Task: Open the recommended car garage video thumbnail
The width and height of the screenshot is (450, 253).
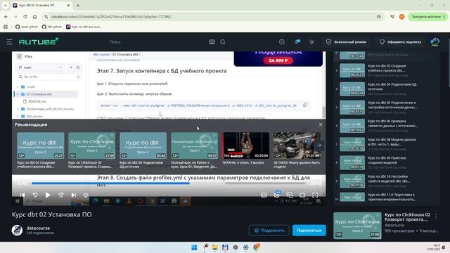Action: 297,145
